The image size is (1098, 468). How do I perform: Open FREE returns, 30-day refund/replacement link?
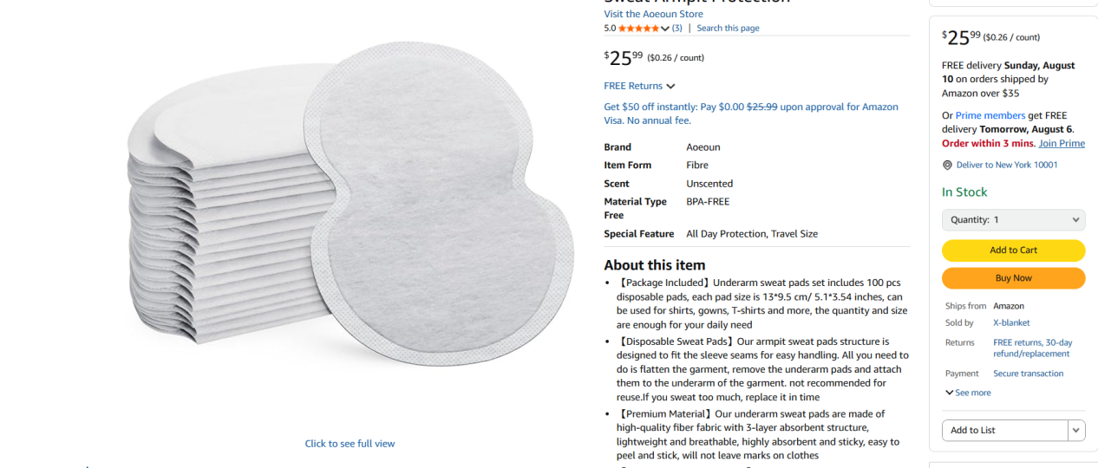click(x=1032, y=348)
